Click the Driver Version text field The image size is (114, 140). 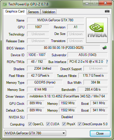point(67,96)
